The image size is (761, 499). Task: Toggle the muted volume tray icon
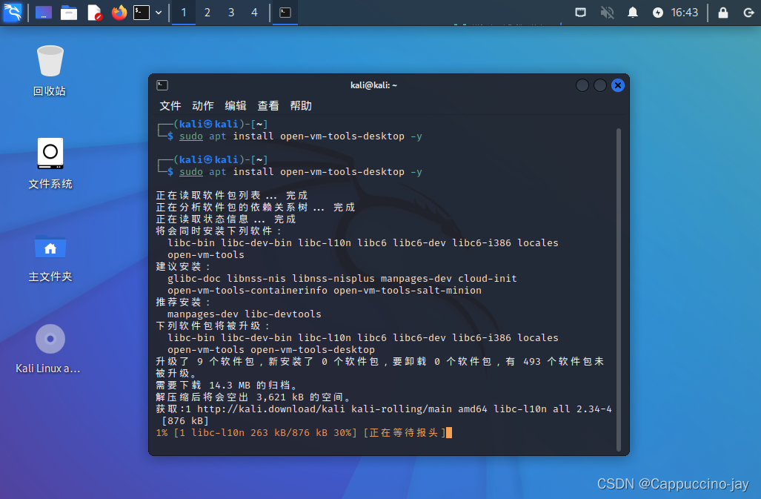click(x=607, y=12)
